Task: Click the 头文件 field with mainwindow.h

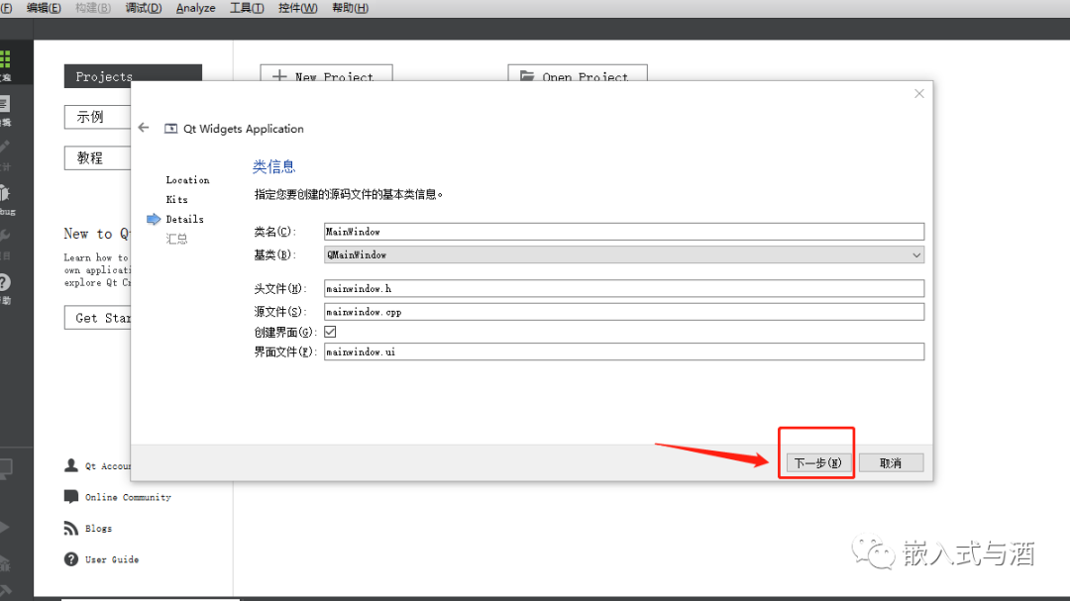Action: click(x=624, y=288)
